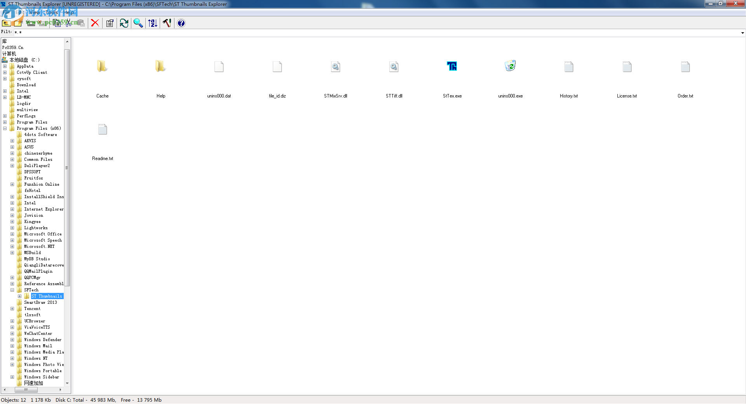Select the Help folder icon in file pane
The height and width of the screenshot is (404, 746).
click(x=160, y=66)
